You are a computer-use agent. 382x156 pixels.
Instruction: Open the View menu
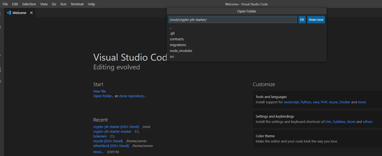tap(44, 4)
